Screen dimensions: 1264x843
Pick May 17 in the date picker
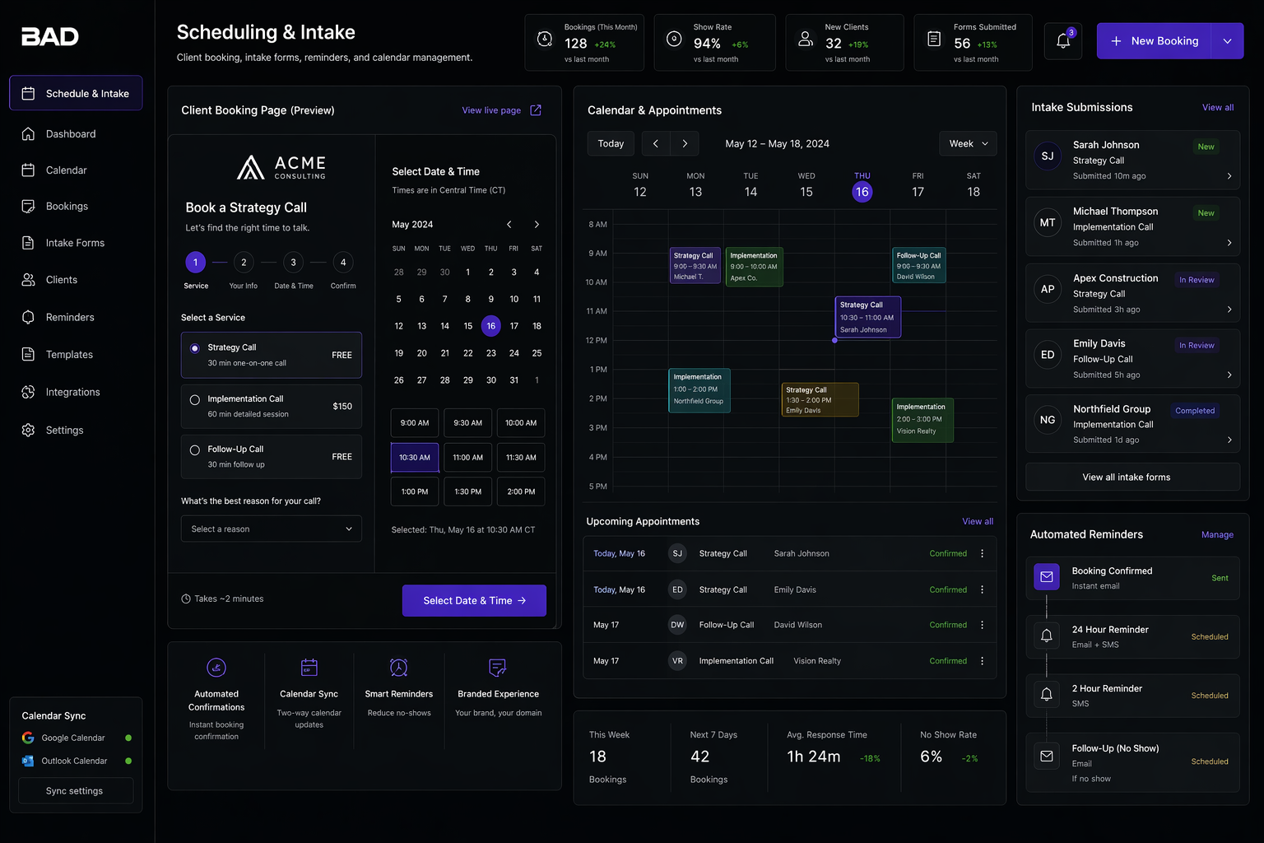514,326
